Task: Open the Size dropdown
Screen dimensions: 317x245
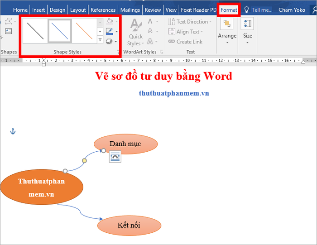Action: coord(247,30)
